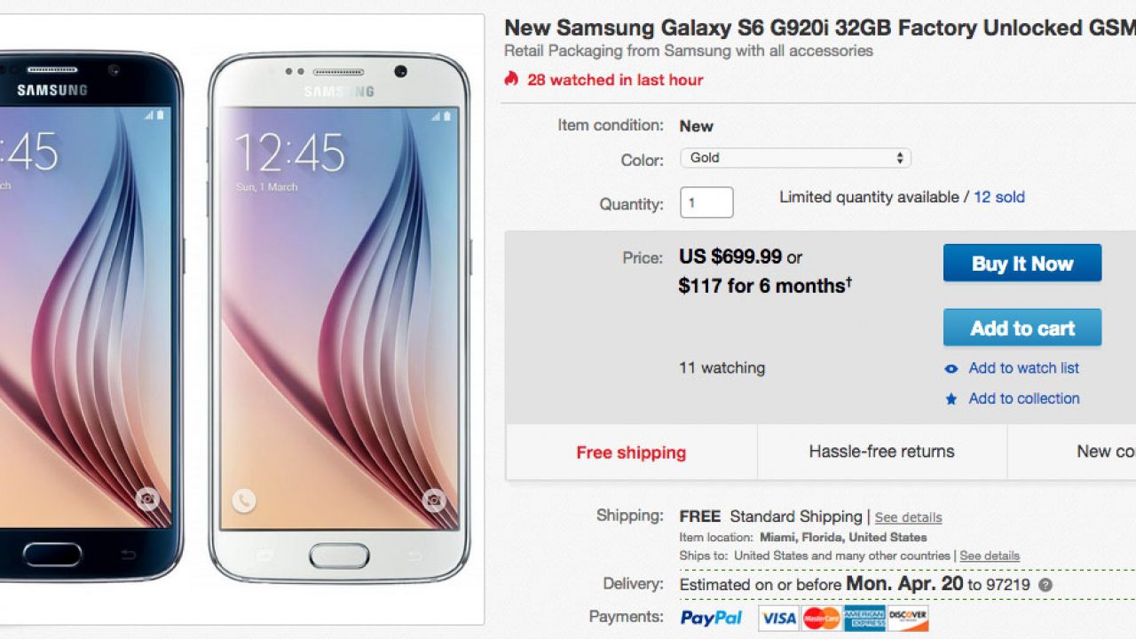This screenshot has width=1136, height=639.
Task: Click the black Galaxy S6 phone image
Action: pyautogui.click(x=91, y=318)
